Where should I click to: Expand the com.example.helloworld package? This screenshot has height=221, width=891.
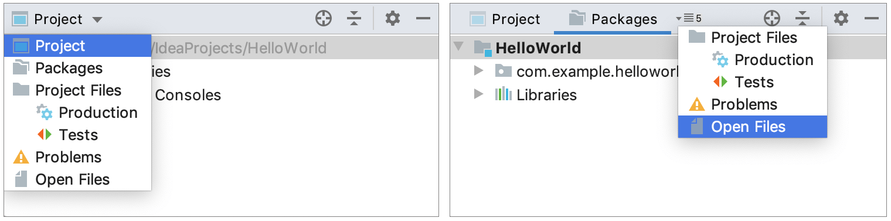coord(479,71)
